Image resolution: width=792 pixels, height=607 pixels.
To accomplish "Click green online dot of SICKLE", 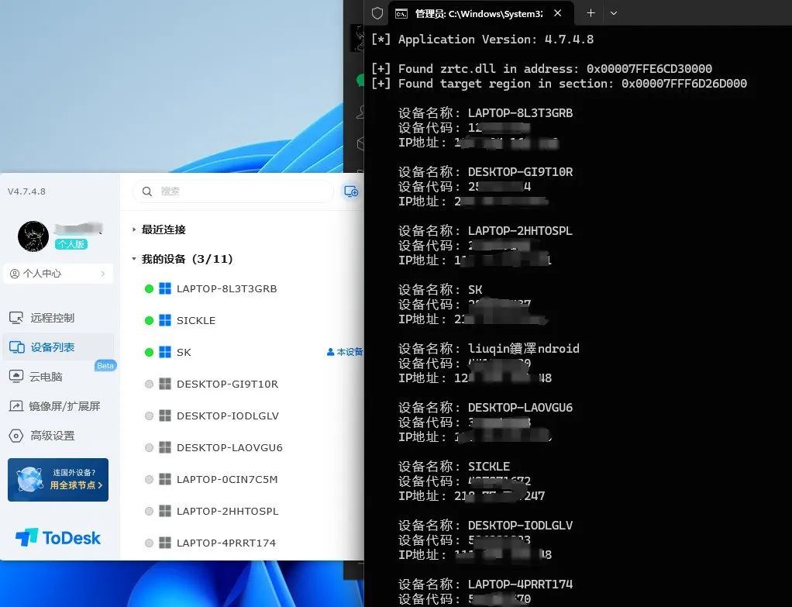I will click(149, 320).
